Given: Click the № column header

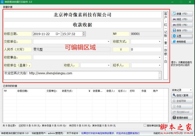Looking at the screenshot, I should [10, 91].
